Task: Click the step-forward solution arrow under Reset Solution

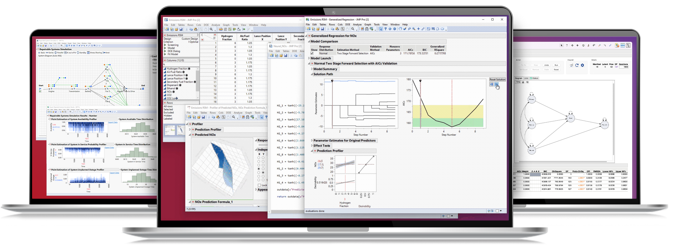Action: (x=496, y=84)
